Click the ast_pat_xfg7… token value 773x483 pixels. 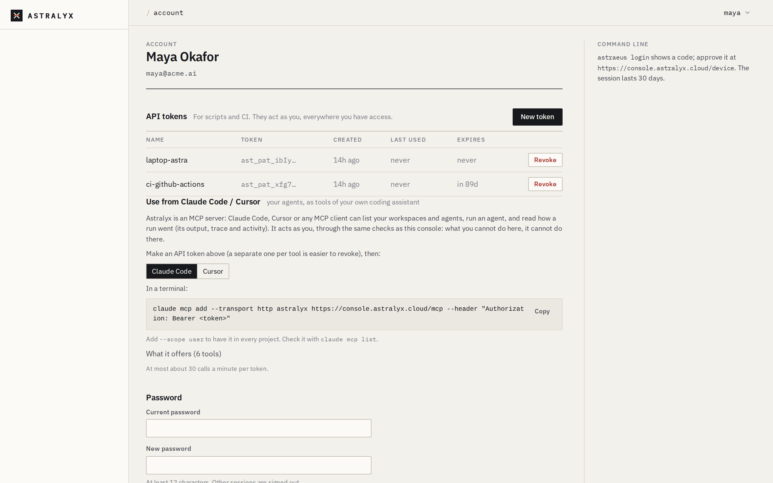pyautogui.click(x=268, y=184)
